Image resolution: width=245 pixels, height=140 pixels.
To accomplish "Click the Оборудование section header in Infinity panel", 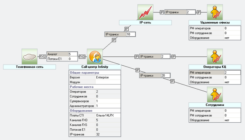I will pyautogui.click(x=95, y=111).
